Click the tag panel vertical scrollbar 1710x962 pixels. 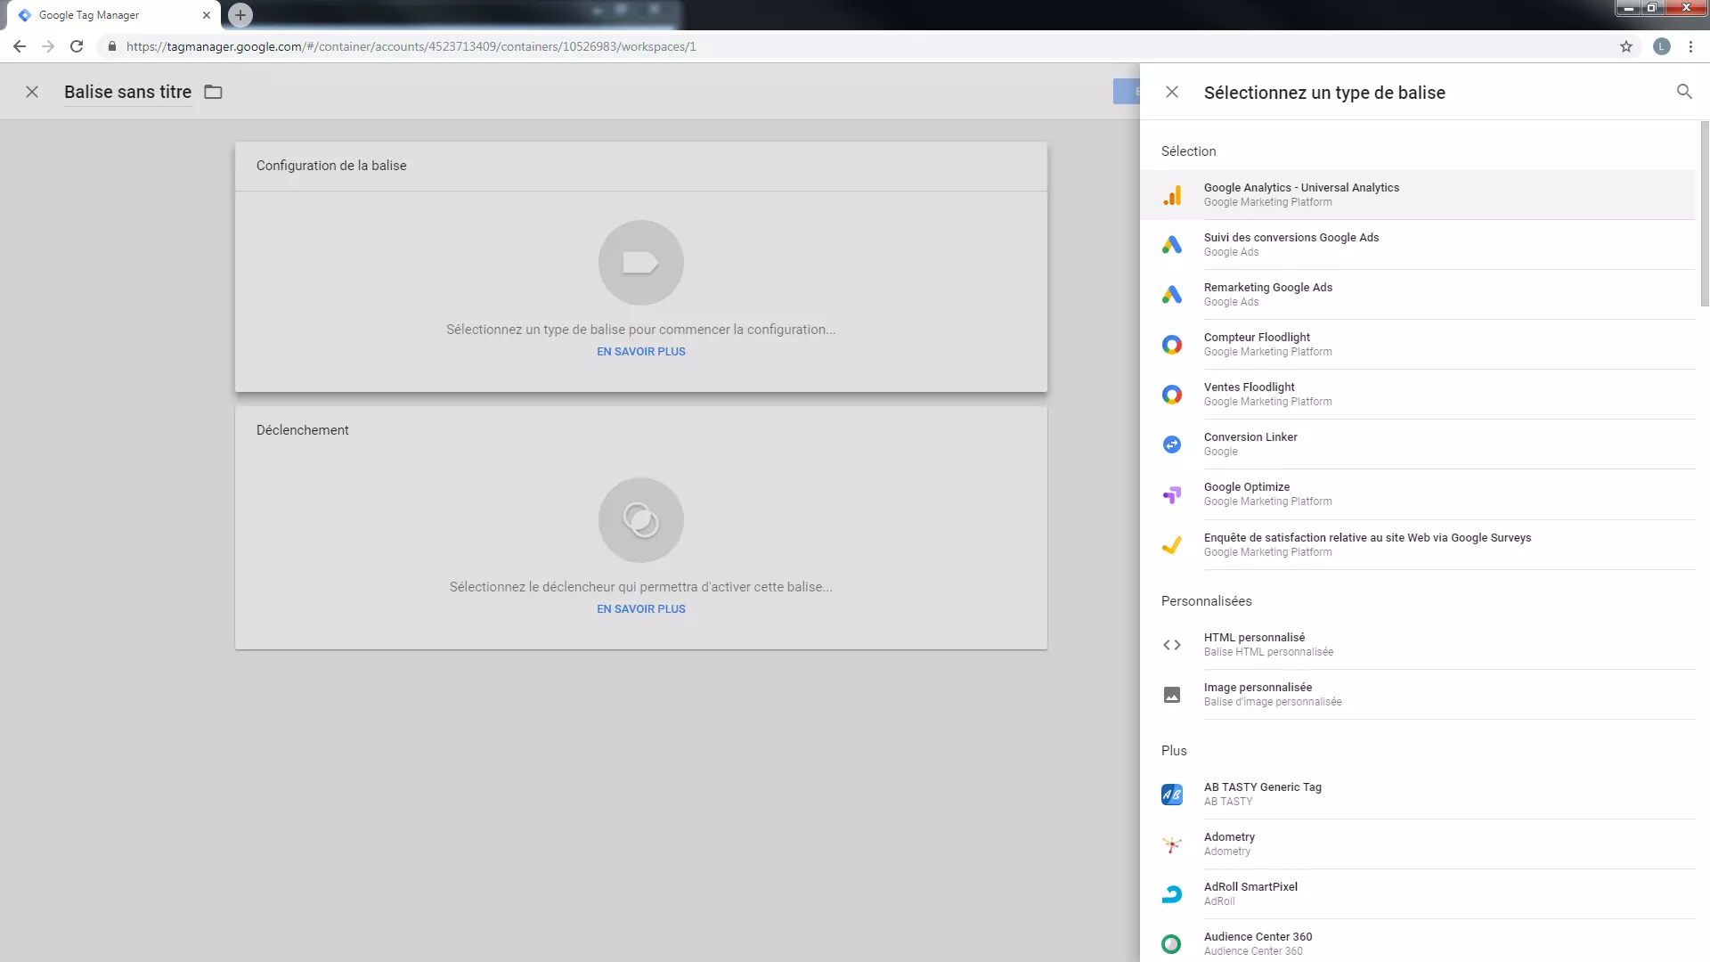click(1705, 214)
